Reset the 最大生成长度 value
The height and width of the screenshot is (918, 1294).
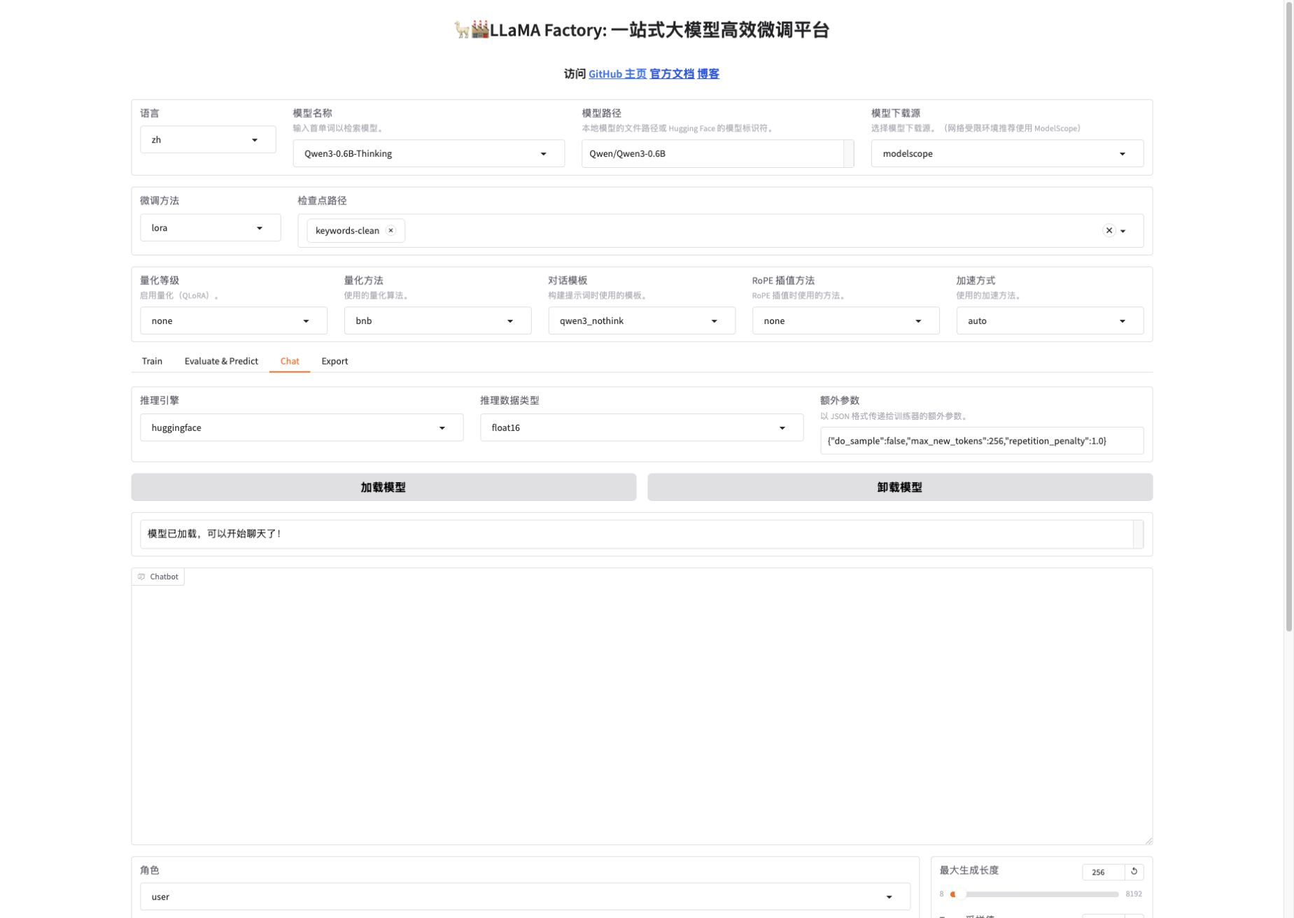1134,871
